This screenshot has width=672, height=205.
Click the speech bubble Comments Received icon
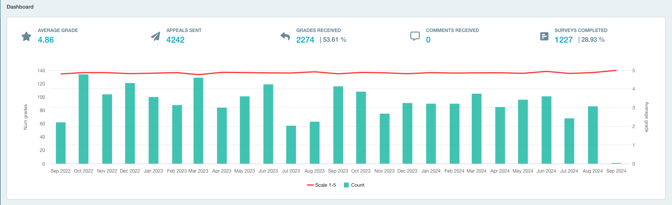pyautogui.click(x=415, y=36)
